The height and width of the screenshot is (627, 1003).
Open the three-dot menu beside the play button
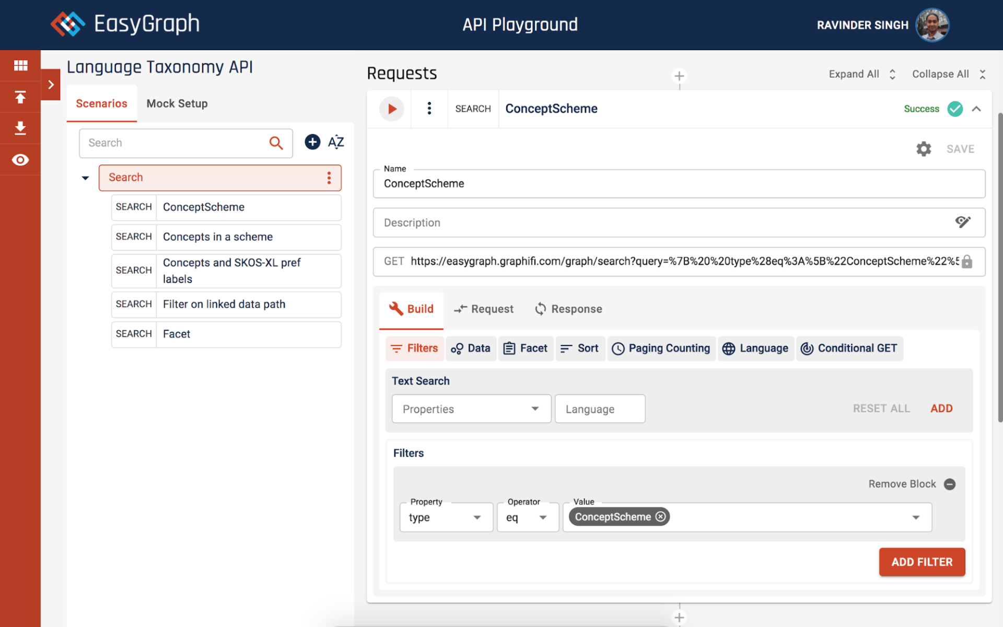pos(429,109)
